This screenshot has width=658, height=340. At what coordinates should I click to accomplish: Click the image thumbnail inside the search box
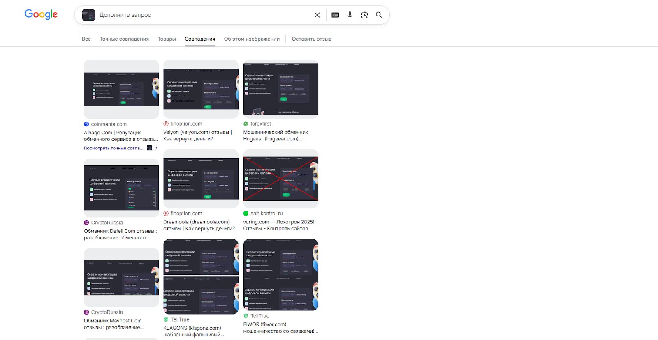coord(88,15)
